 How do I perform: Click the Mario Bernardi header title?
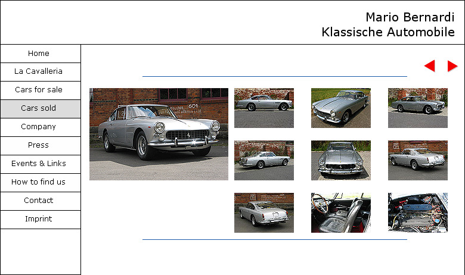pos(410,17)
